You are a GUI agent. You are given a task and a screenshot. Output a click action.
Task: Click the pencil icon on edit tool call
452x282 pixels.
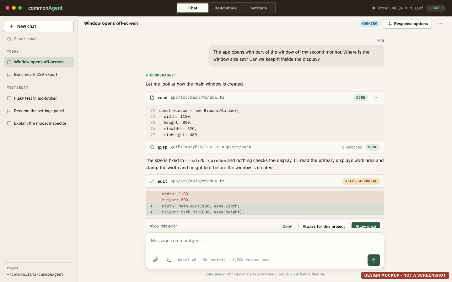point(152,181)
